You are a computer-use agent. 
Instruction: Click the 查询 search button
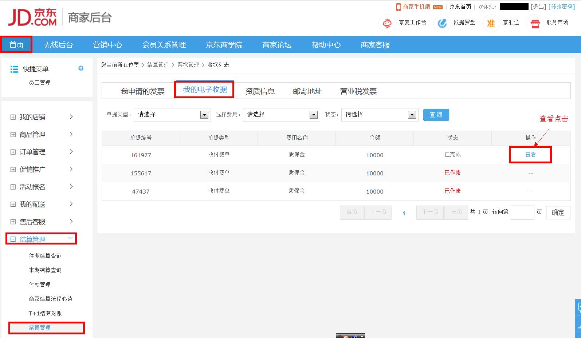[x=436, y=115]
